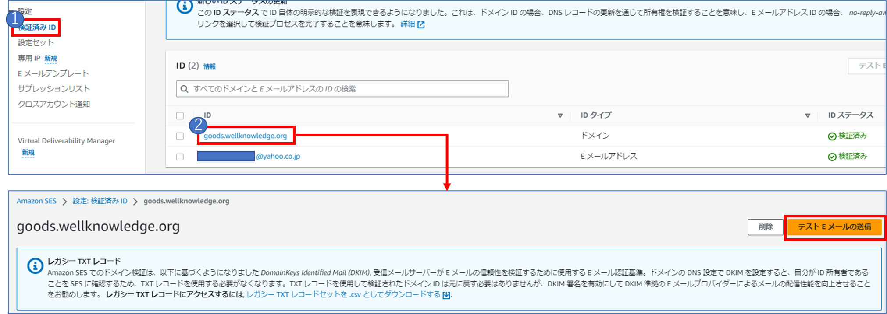
Task: Click the 新規 badge next to 専用 IP
Action: pos(51,58)
